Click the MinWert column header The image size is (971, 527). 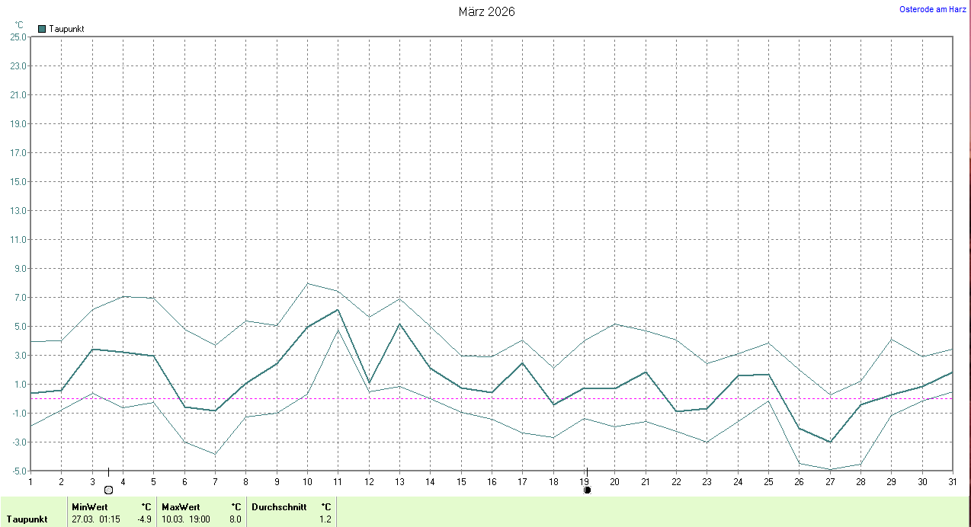[x=90, y=506]
